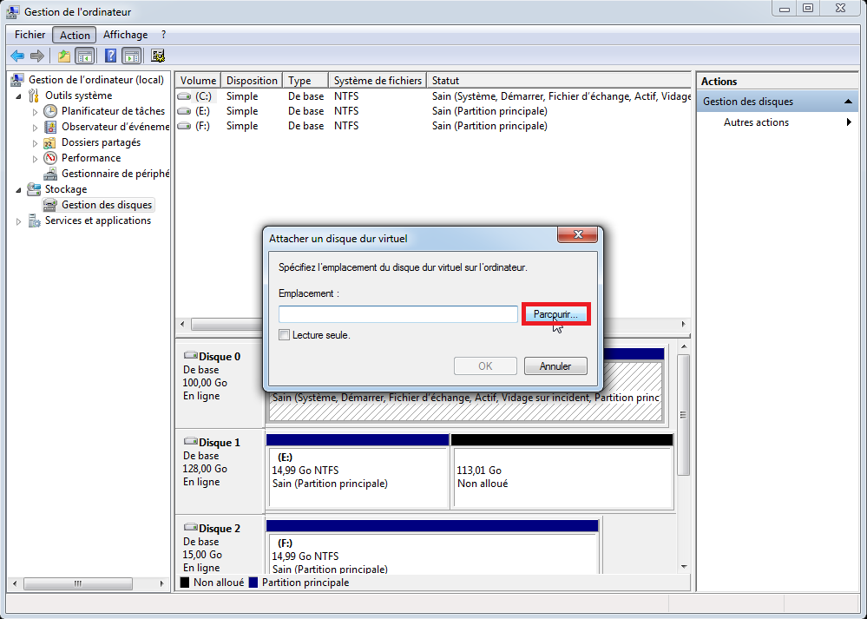
Task: Click the Gestion de l'ordinateur (local) root icon
Action: click(x=17, y=80)
